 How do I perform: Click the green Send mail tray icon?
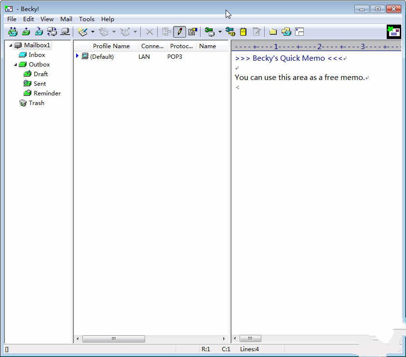(x=26, y=32)
